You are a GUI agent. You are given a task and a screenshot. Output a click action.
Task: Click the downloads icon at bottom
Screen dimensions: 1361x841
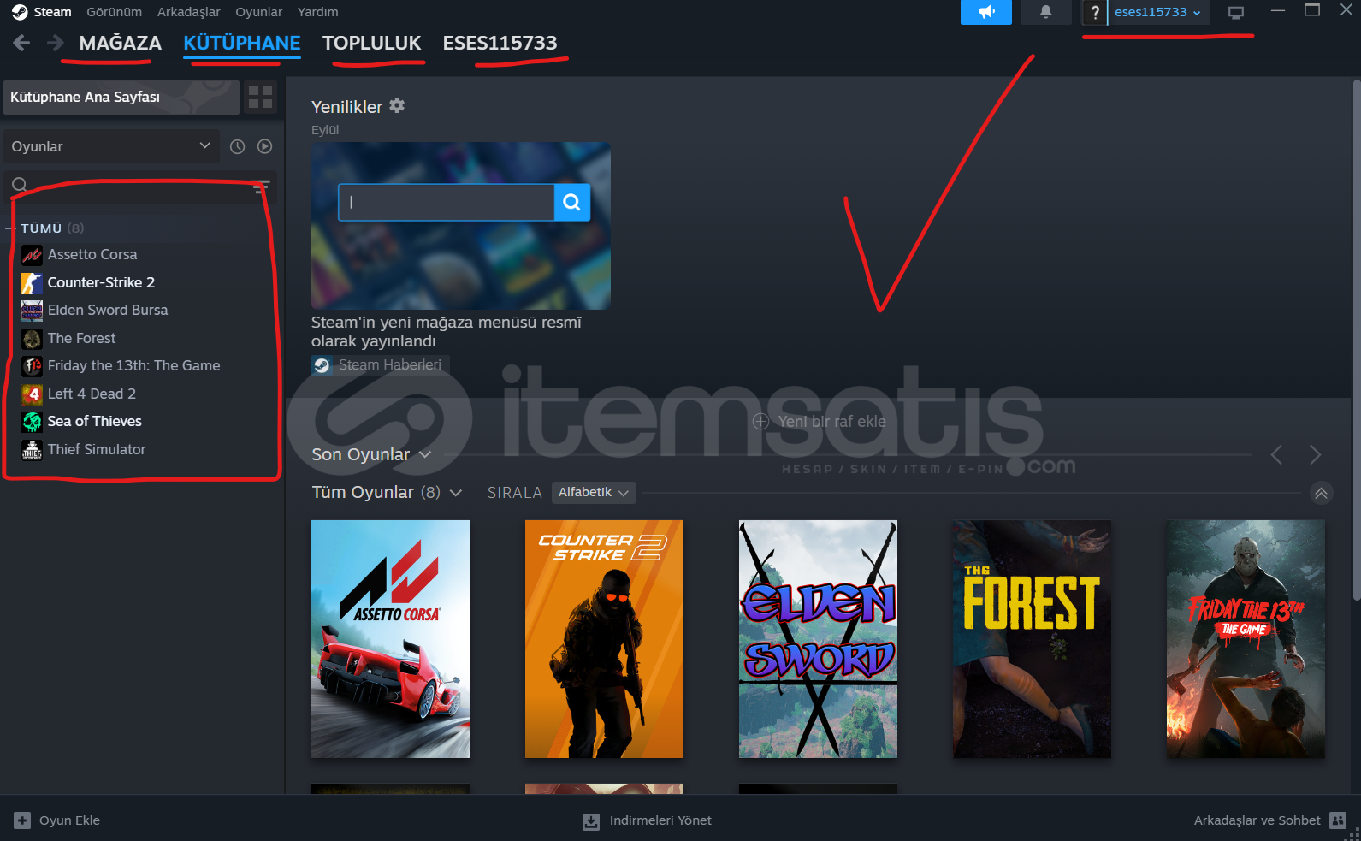pos(591,821)
